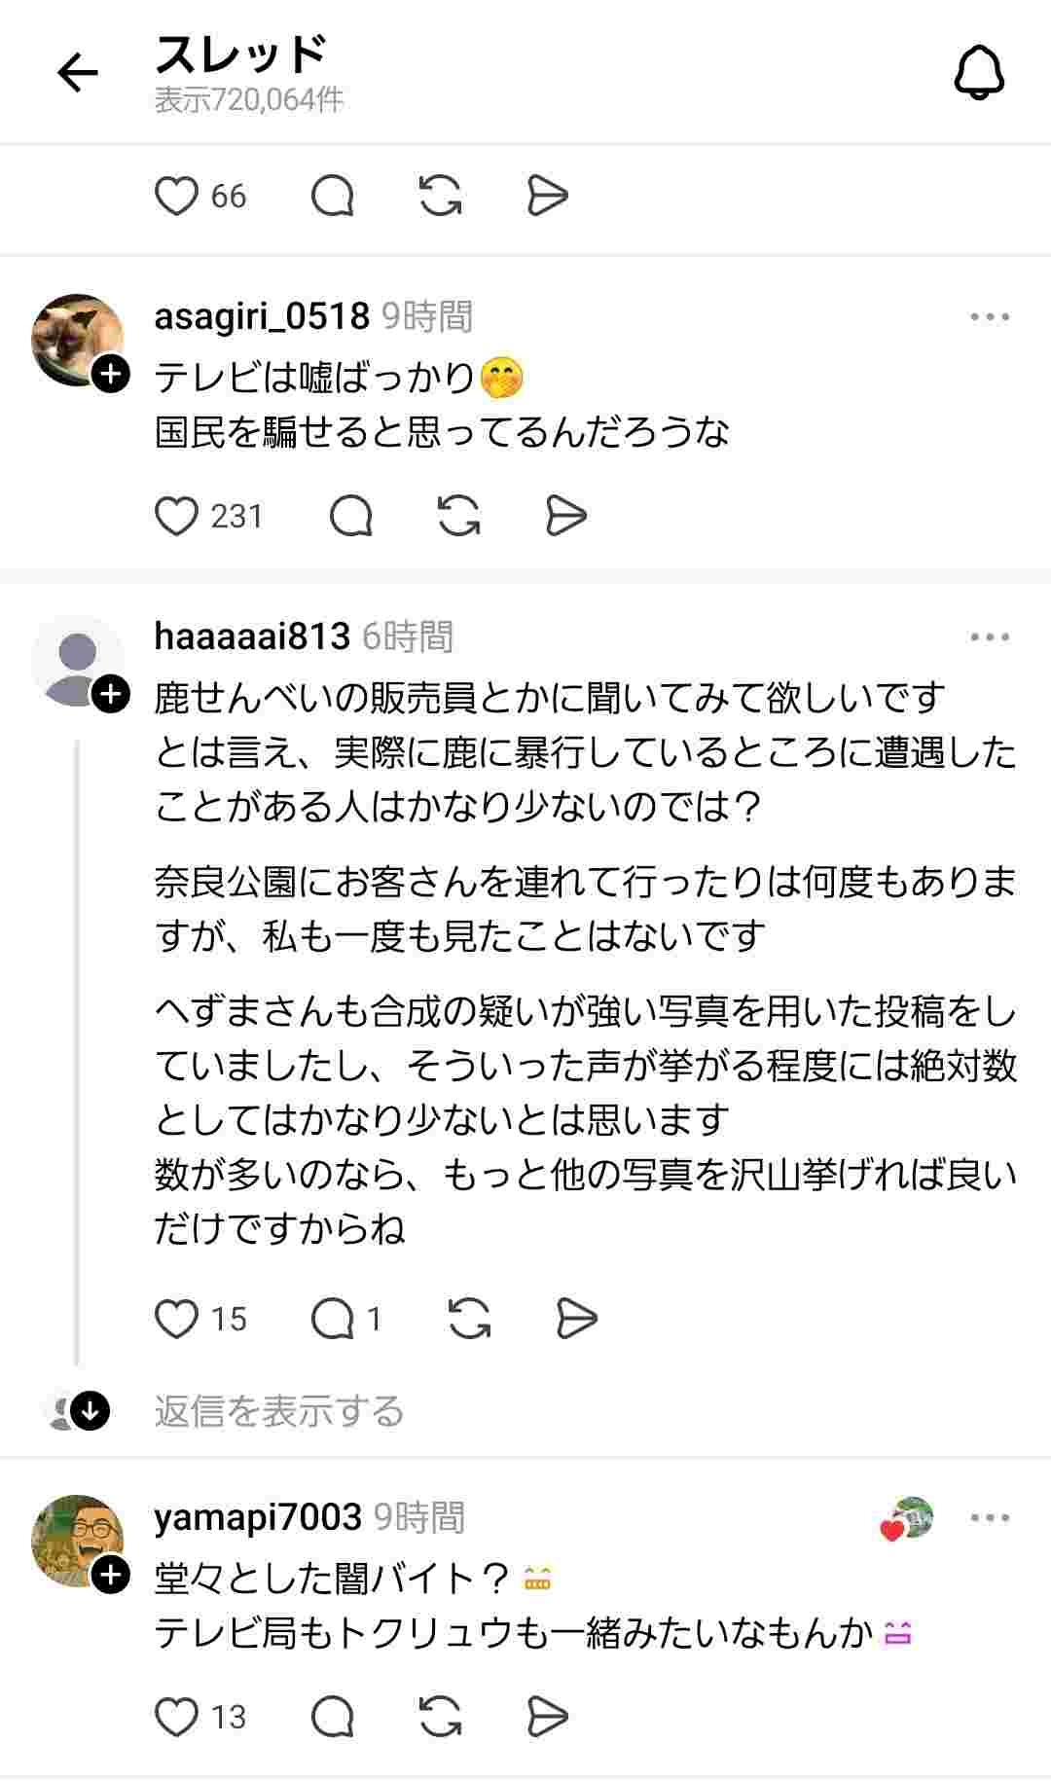Screen dimensions: 1051x1781
Task: Tap the back arrow in header
Action: (78, 73)
